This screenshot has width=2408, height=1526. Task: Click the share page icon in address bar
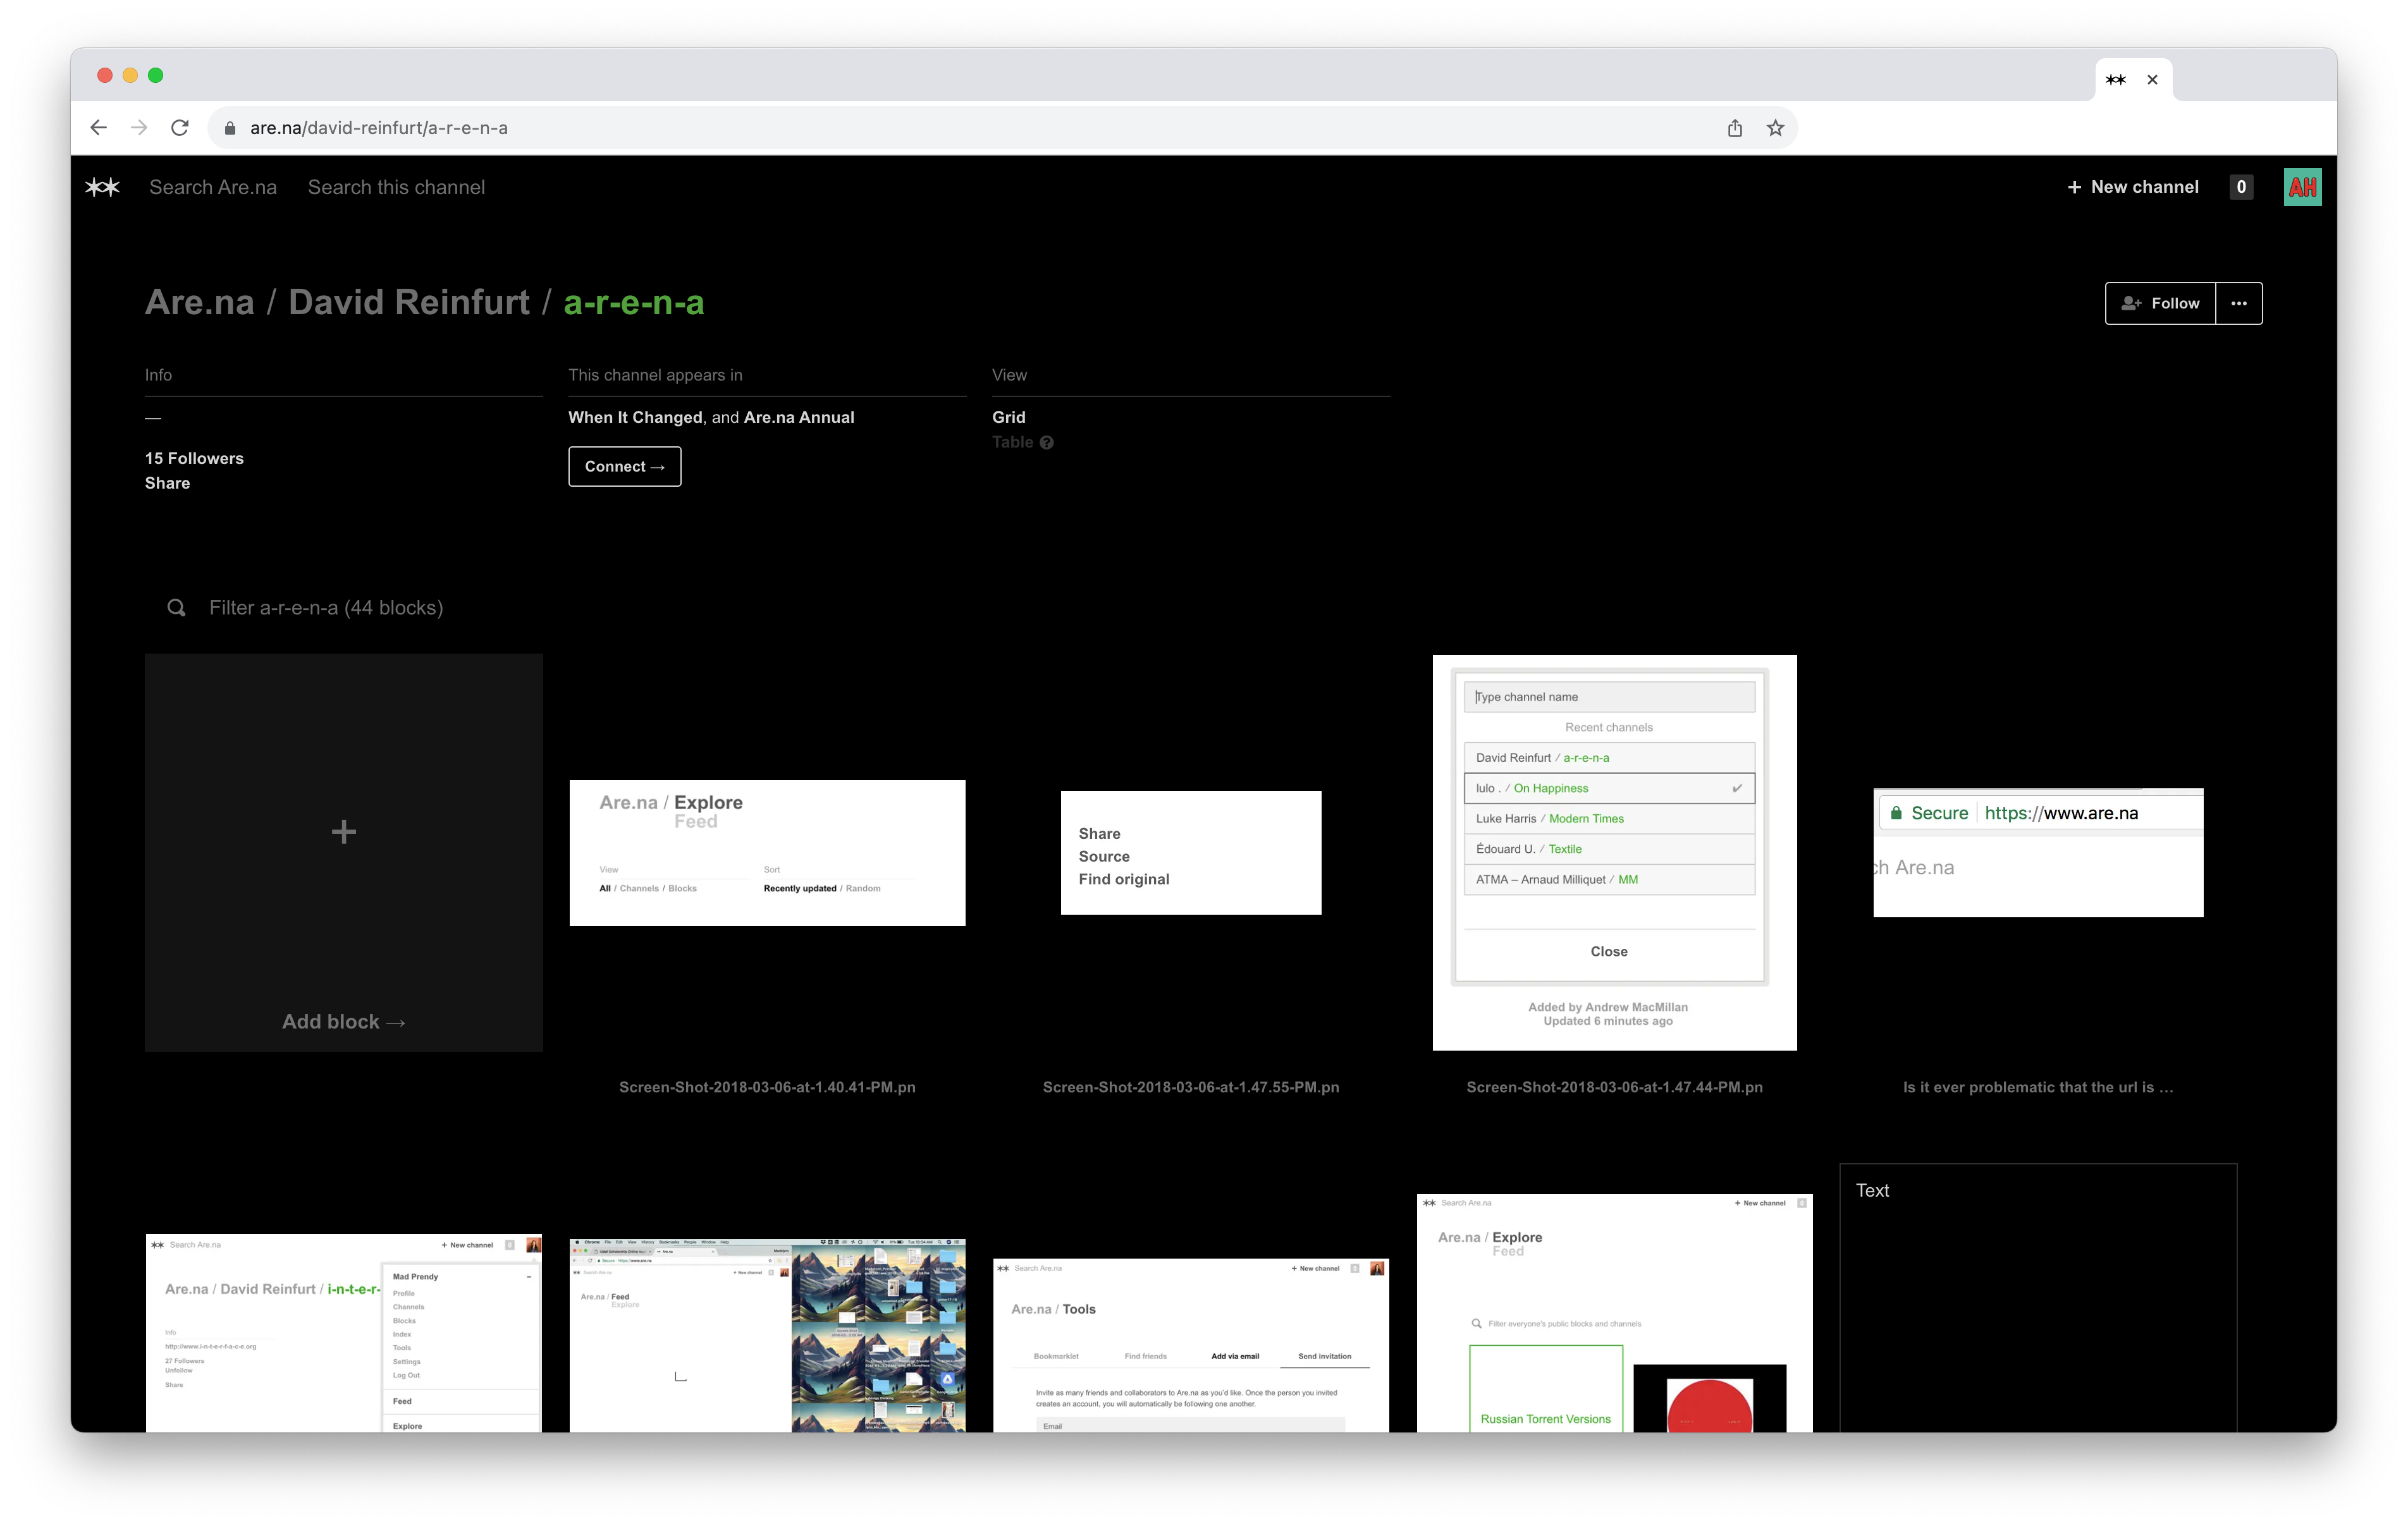(1735, 128)
